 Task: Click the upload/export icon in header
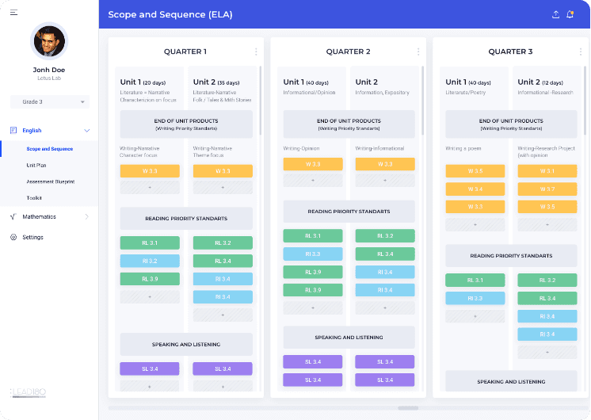pyautogui.click(x=555, y=15)
